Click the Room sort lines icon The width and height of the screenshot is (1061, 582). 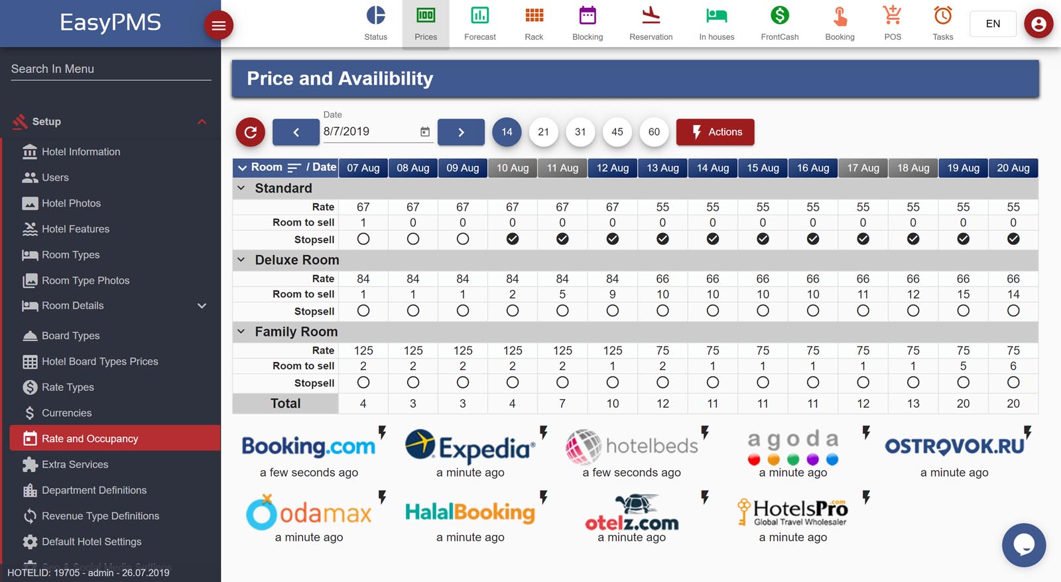tap(294, 168)
